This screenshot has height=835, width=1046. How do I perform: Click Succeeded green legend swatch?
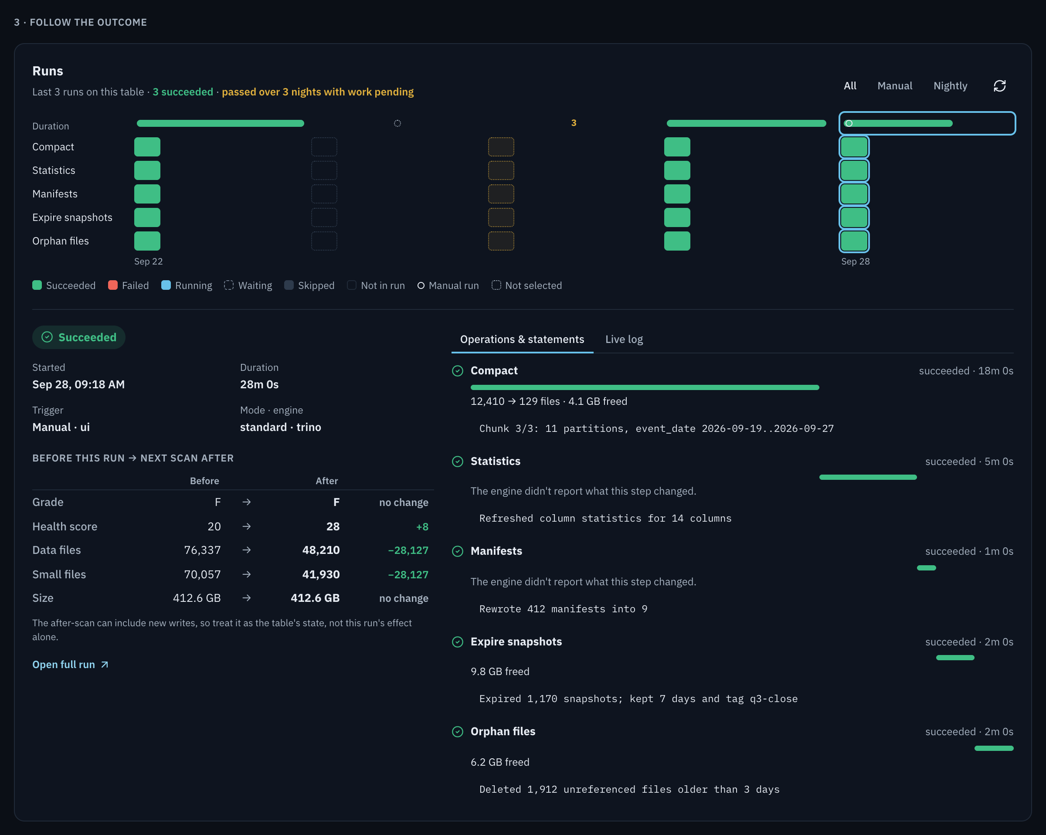tap(37, 285)
